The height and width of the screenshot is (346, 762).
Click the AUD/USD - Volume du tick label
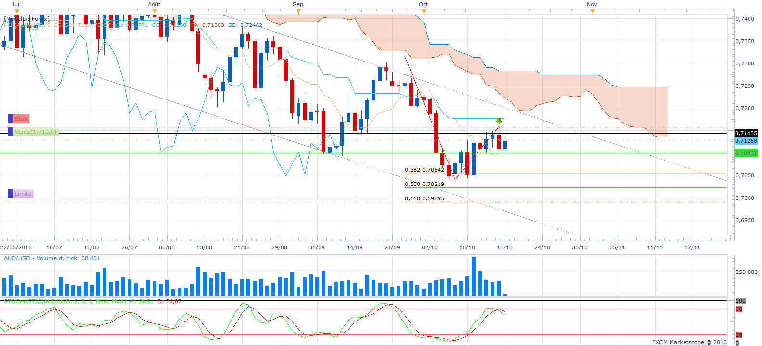(x=52, y=258)
